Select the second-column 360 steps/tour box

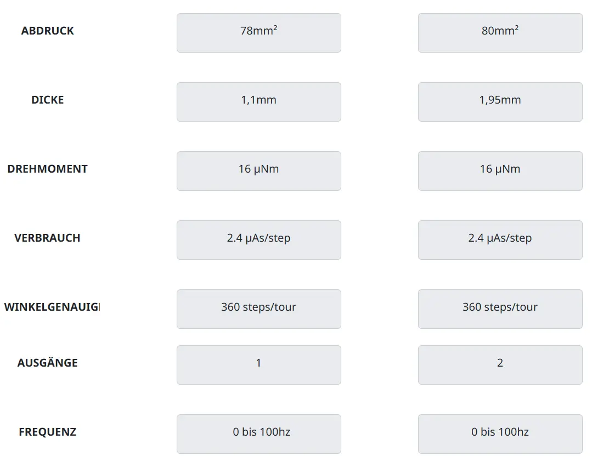click(x=500, y=309)
